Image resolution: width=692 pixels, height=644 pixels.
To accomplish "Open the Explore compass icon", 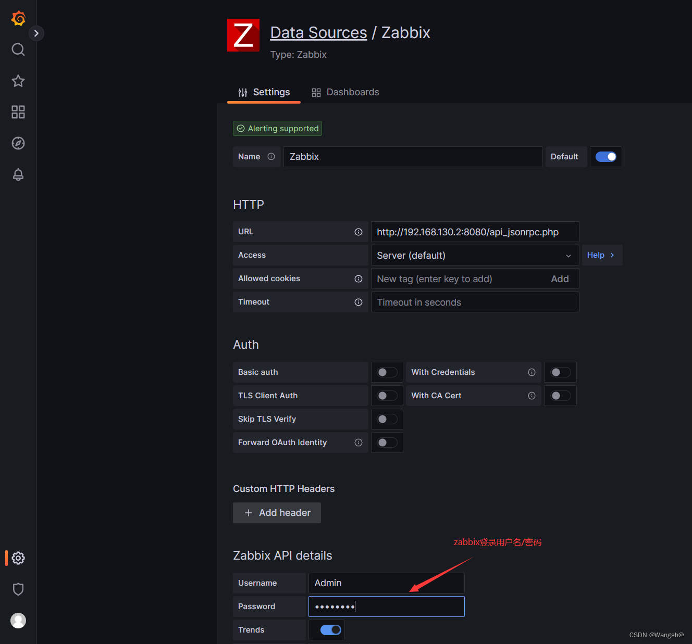I will coord(18,143).
